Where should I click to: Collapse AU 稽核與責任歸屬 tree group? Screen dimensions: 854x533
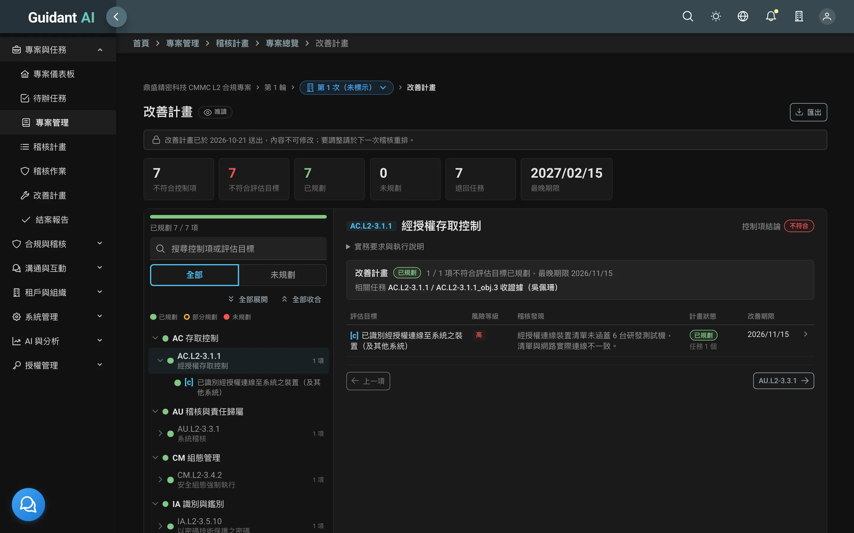155,411
